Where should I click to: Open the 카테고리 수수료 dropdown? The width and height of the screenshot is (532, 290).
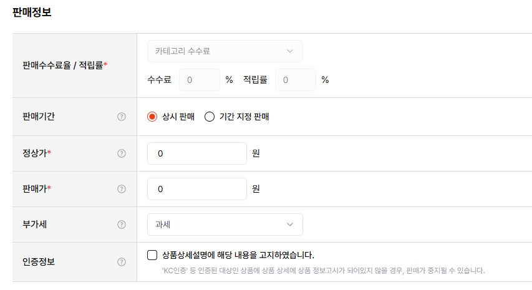(225, 51)
